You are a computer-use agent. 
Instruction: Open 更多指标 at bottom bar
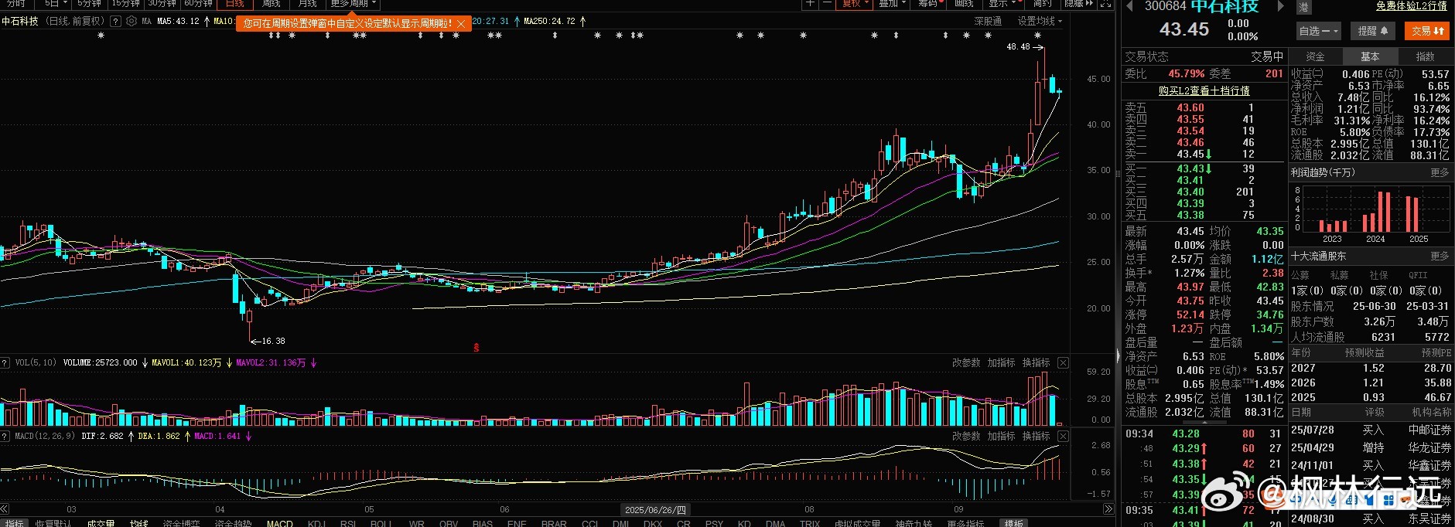pyautogui.click(x=965, y=523)
